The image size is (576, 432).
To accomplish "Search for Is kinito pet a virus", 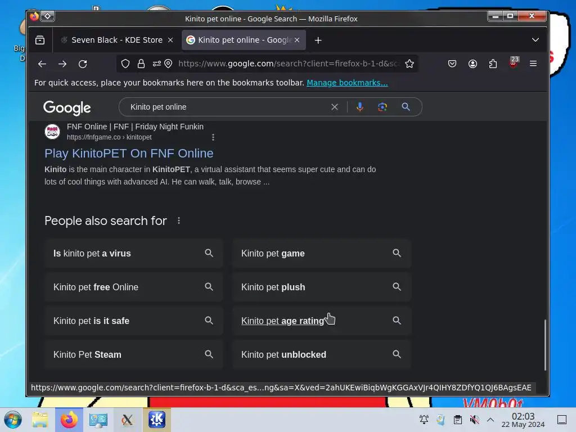I will [134, 253].
